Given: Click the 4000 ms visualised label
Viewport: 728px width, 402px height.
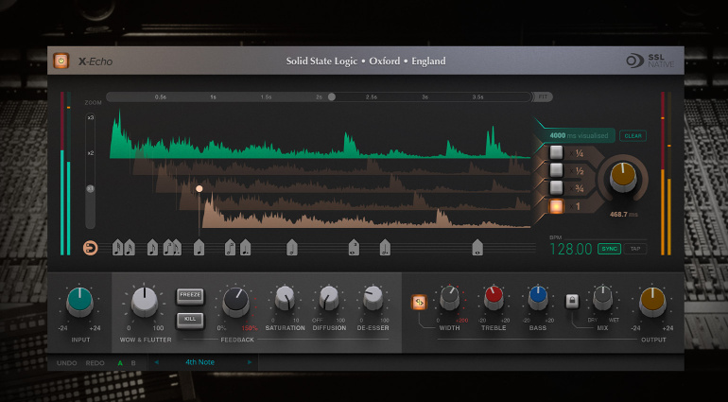Looking at the screenshot, I should pyautogui.click(x=579, y=135).
